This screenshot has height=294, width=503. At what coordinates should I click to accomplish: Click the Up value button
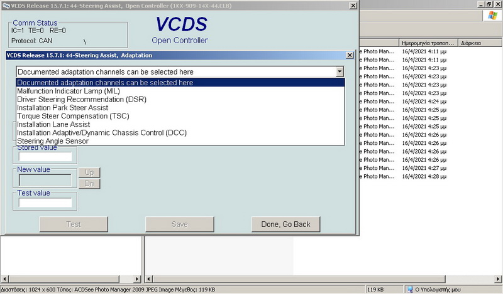tap(89, 172)
